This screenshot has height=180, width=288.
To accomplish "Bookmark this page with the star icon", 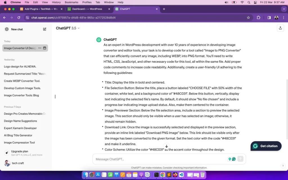I will (248, 18).
